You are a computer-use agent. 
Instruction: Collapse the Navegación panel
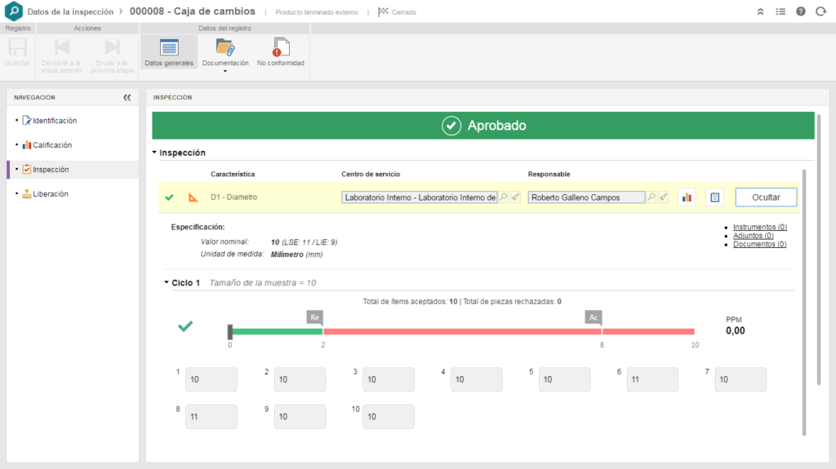pos(127,98)
